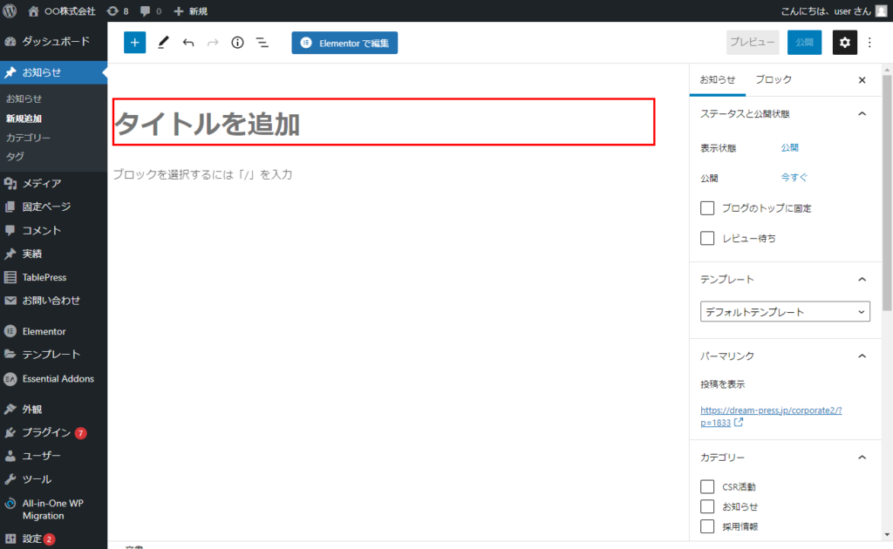Click the undo arrow icon

[x=188, y=43]
